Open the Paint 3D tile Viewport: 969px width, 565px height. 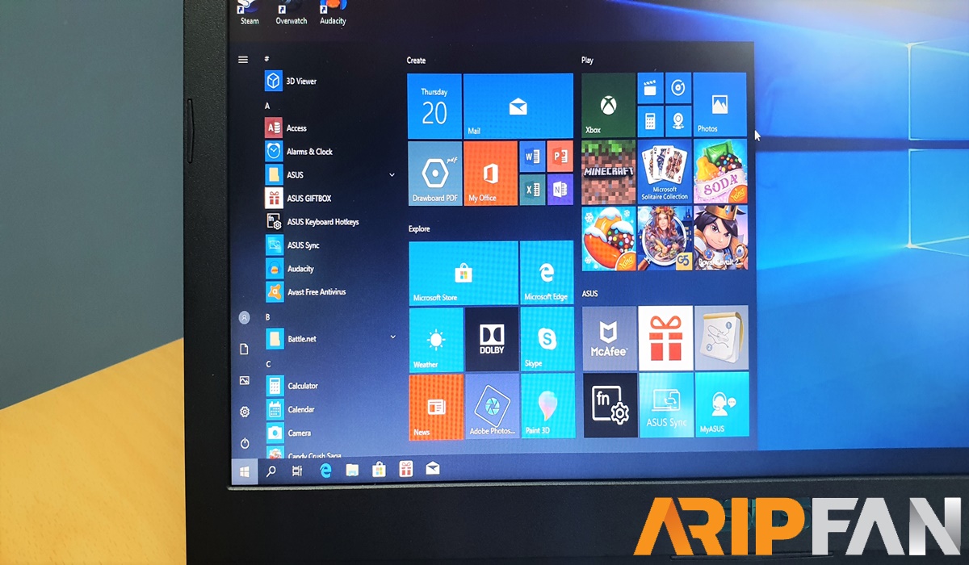[547, 405]
